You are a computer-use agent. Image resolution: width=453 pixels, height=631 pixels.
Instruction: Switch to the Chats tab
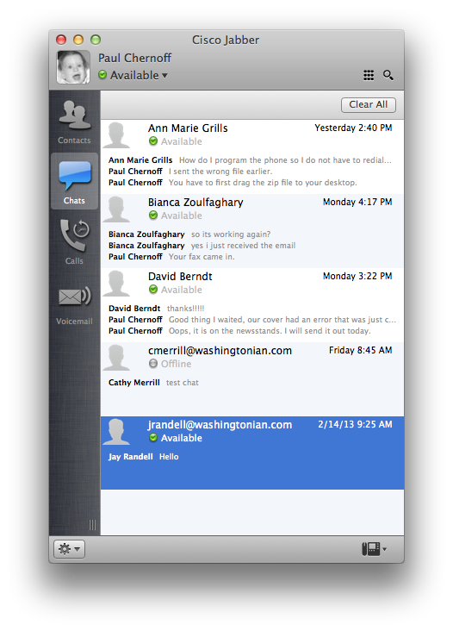click(x=74, y=181)
